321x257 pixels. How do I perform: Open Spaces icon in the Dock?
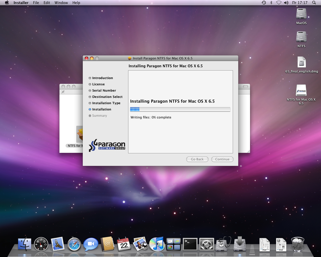[174, 244]
